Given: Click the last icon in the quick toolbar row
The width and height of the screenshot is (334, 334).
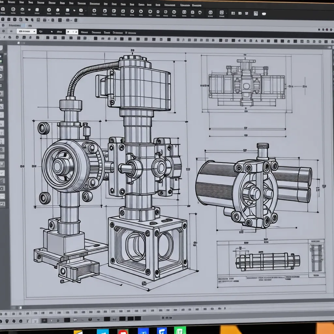Looking at the screenshot, I should (x=76, y=20).
